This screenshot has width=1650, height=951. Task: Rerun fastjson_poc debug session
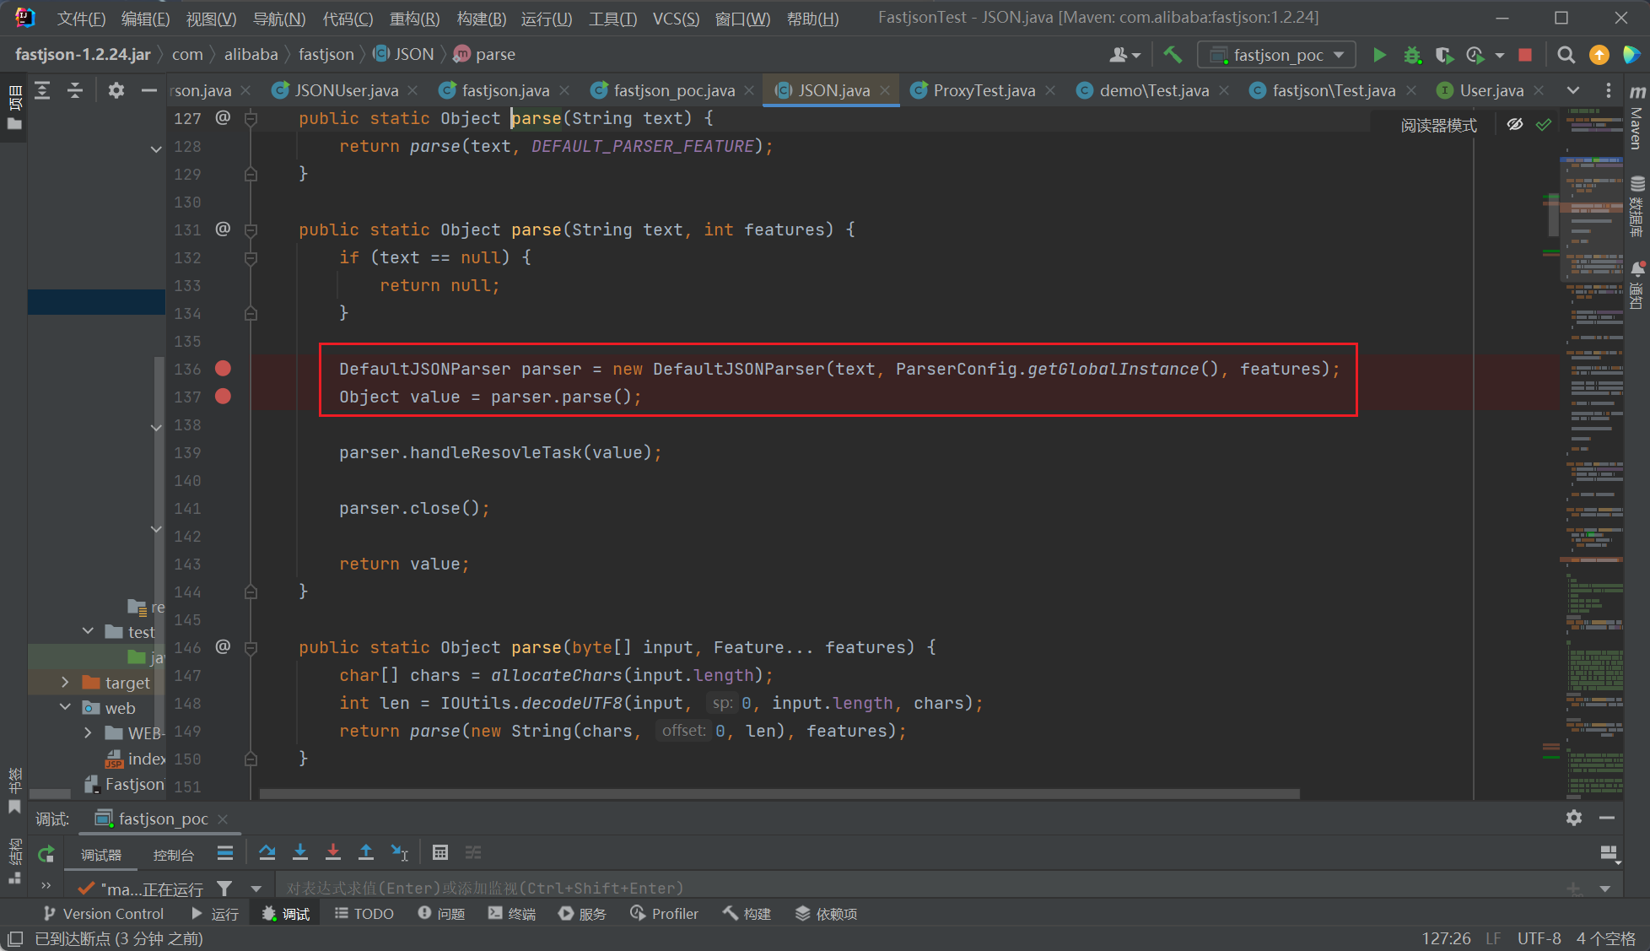46,855
